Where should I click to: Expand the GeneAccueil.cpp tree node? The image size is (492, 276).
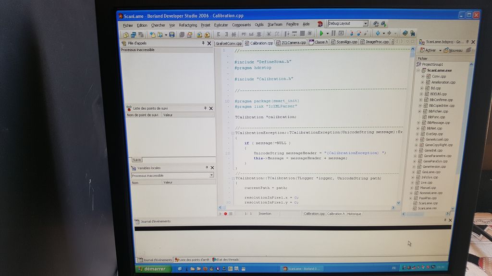417,139
